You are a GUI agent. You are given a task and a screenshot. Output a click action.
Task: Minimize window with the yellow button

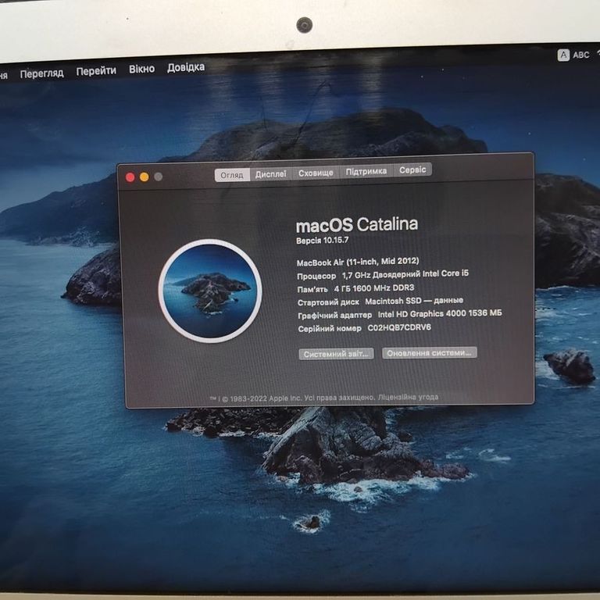pyautogui.click(x=145, y=177)
